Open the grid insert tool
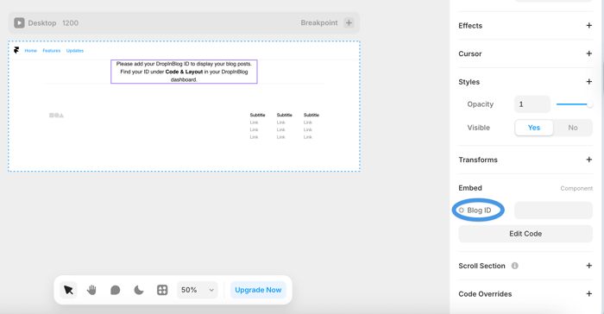Image resolution: width=604 pixels, height=314 pixels. (162, 290)
